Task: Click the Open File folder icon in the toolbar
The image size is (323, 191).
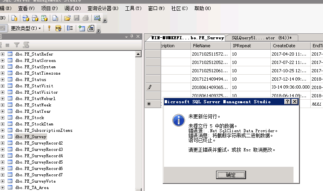Action: point(67,18)
